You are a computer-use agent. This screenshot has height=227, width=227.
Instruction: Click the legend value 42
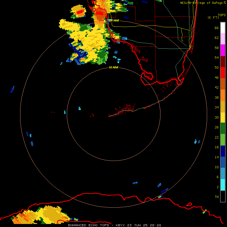pos(217,88)
